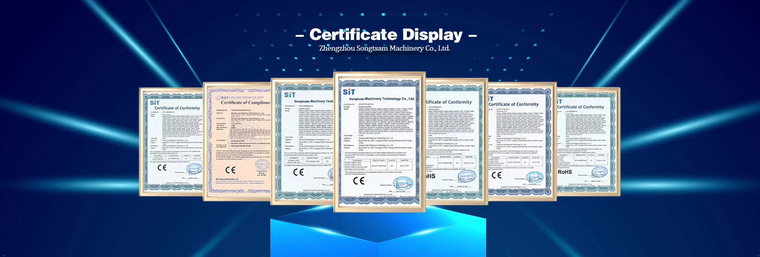760x257 pixels.
Task: Click the round approval stamp on the center certificate
Action: [x=403, y=183]
